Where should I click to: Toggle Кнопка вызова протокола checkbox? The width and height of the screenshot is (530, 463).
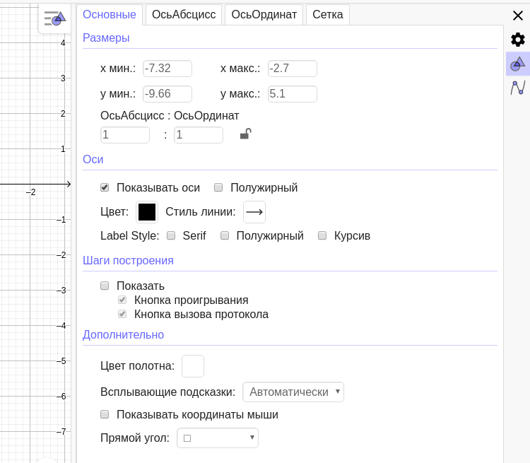tap(122, 314)
